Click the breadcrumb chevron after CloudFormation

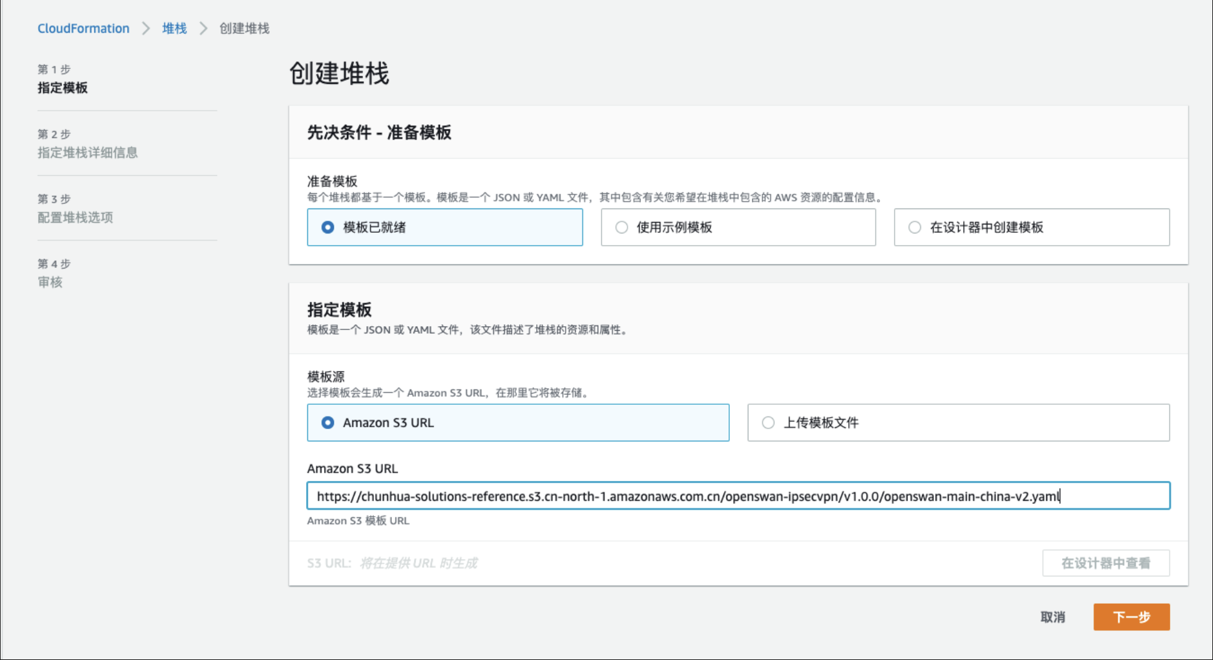tap(146, 28)
